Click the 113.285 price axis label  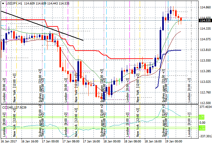(205, 71)
